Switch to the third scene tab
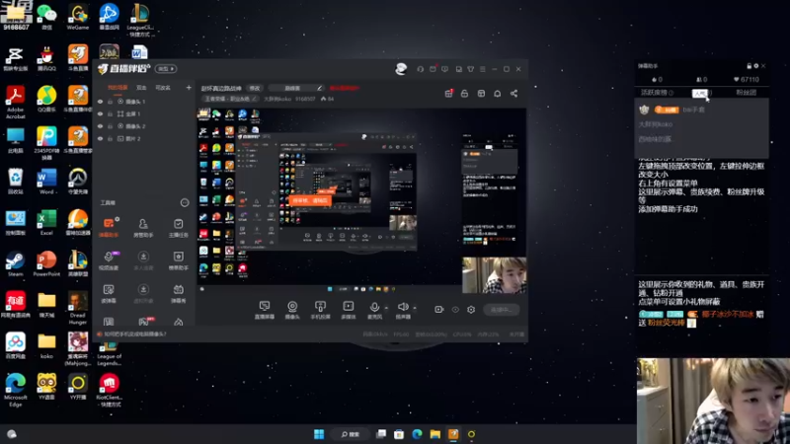This screenshot has width=790, height=444. coord(163,88)
